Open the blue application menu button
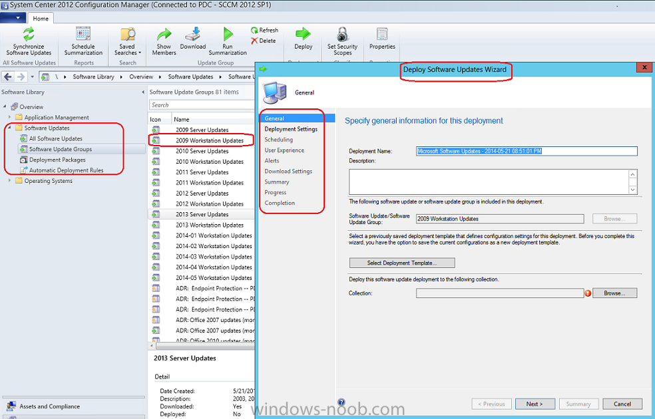655x419 pixels. (x=13, y=18)
